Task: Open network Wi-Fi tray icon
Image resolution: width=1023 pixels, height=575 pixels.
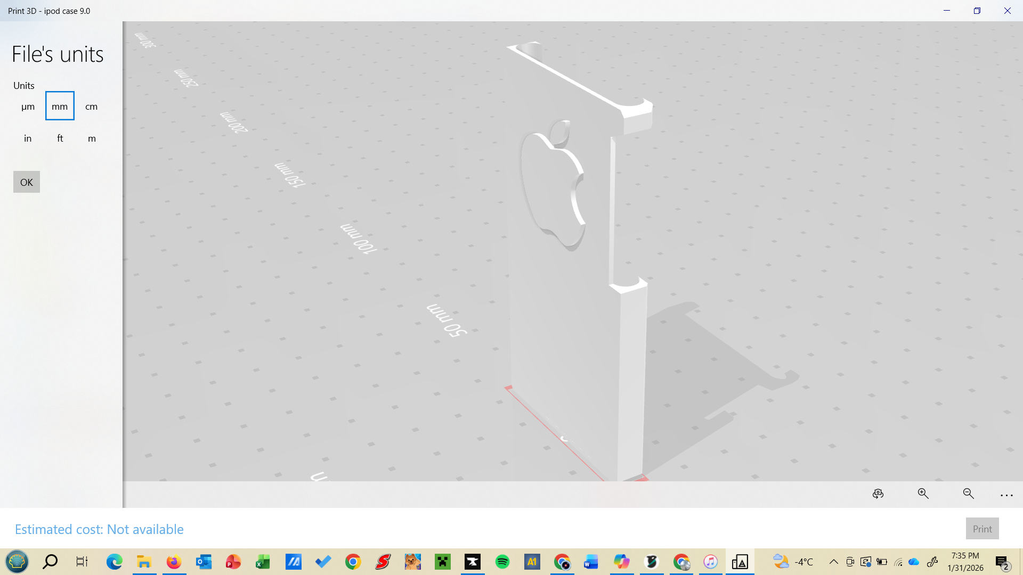Action: pos(898,562)
